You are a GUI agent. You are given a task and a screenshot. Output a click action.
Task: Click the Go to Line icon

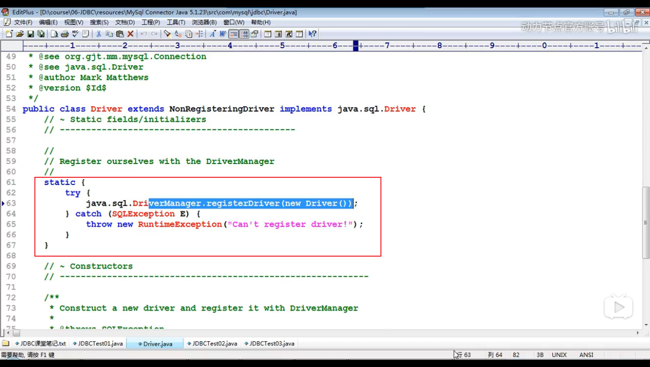(x=200, y=34)
